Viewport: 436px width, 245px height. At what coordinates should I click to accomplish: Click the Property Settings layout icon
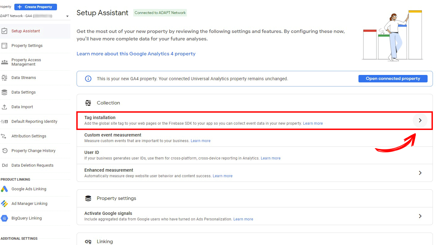tap(4, 46)
